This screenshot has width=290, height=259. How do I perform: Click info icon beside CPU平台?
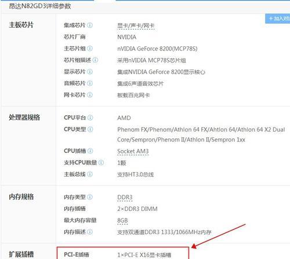click(x=90, y=118)
